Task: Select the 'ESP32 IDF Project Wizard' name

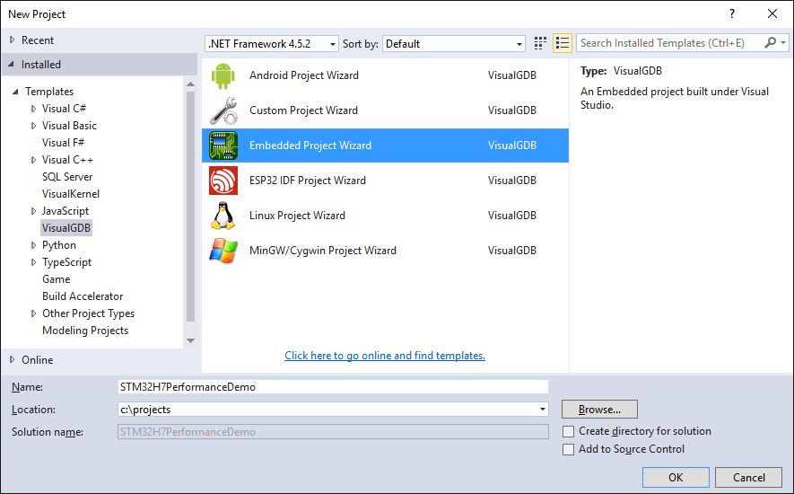Action: [x=308, y=181]
